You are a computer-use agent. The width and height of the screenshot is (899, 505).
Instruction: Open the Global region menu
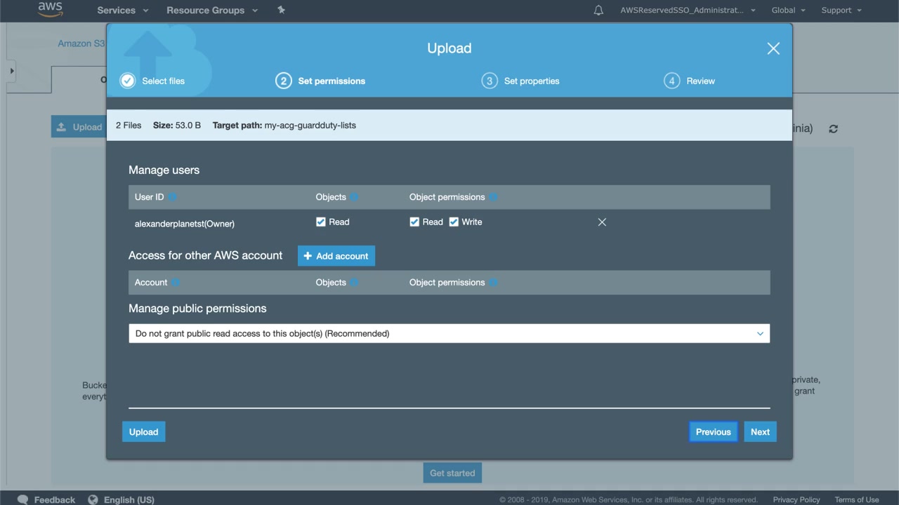coord(788,11)
